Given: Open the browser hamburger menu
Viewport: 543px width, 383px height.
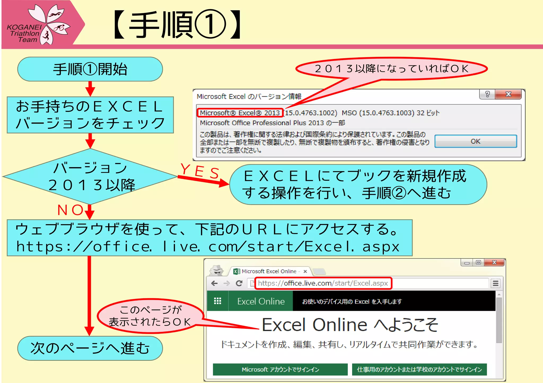Looking at the screenshot, I should coord(496,283).
